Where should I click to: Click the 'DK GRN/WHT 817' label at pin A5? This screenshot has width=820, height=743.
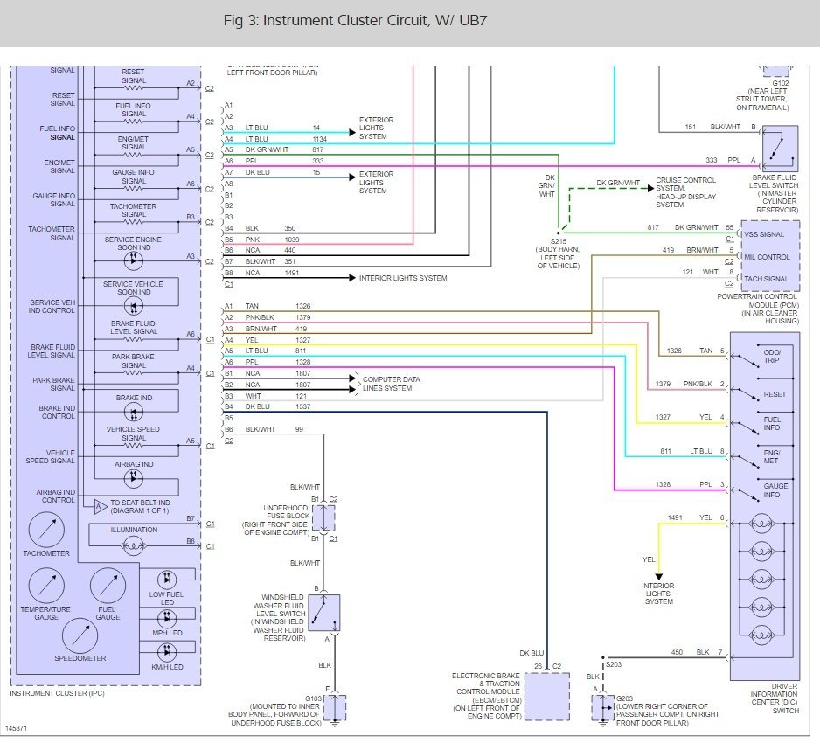click(284, 149)
